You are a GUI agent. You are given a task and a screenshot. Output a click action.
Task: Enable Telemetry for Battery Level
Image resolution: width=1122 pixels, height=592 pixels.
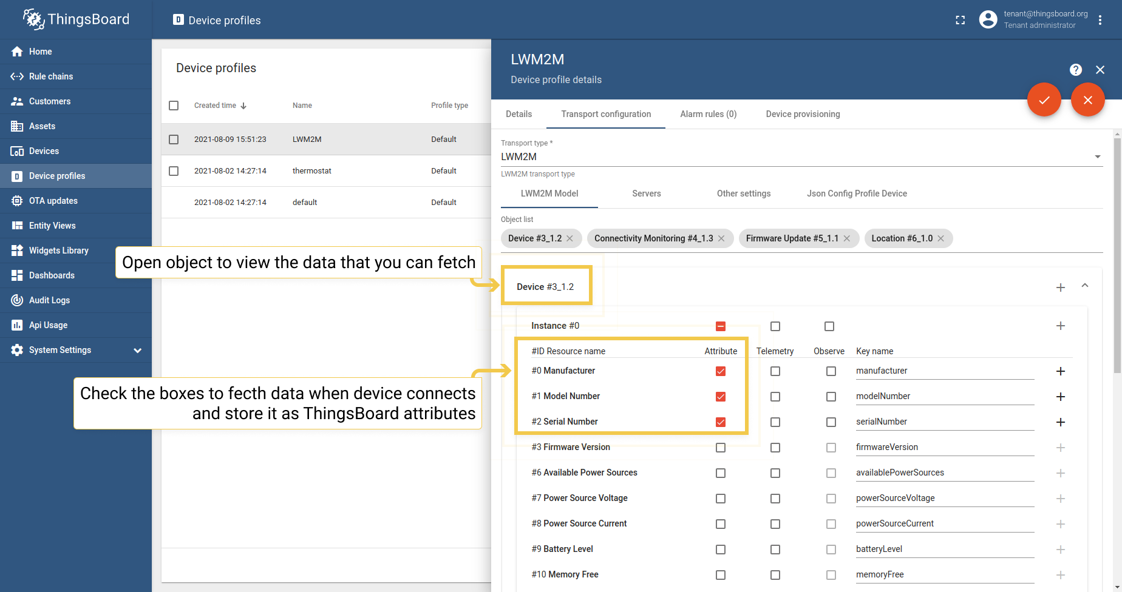[x=775, y=549]
